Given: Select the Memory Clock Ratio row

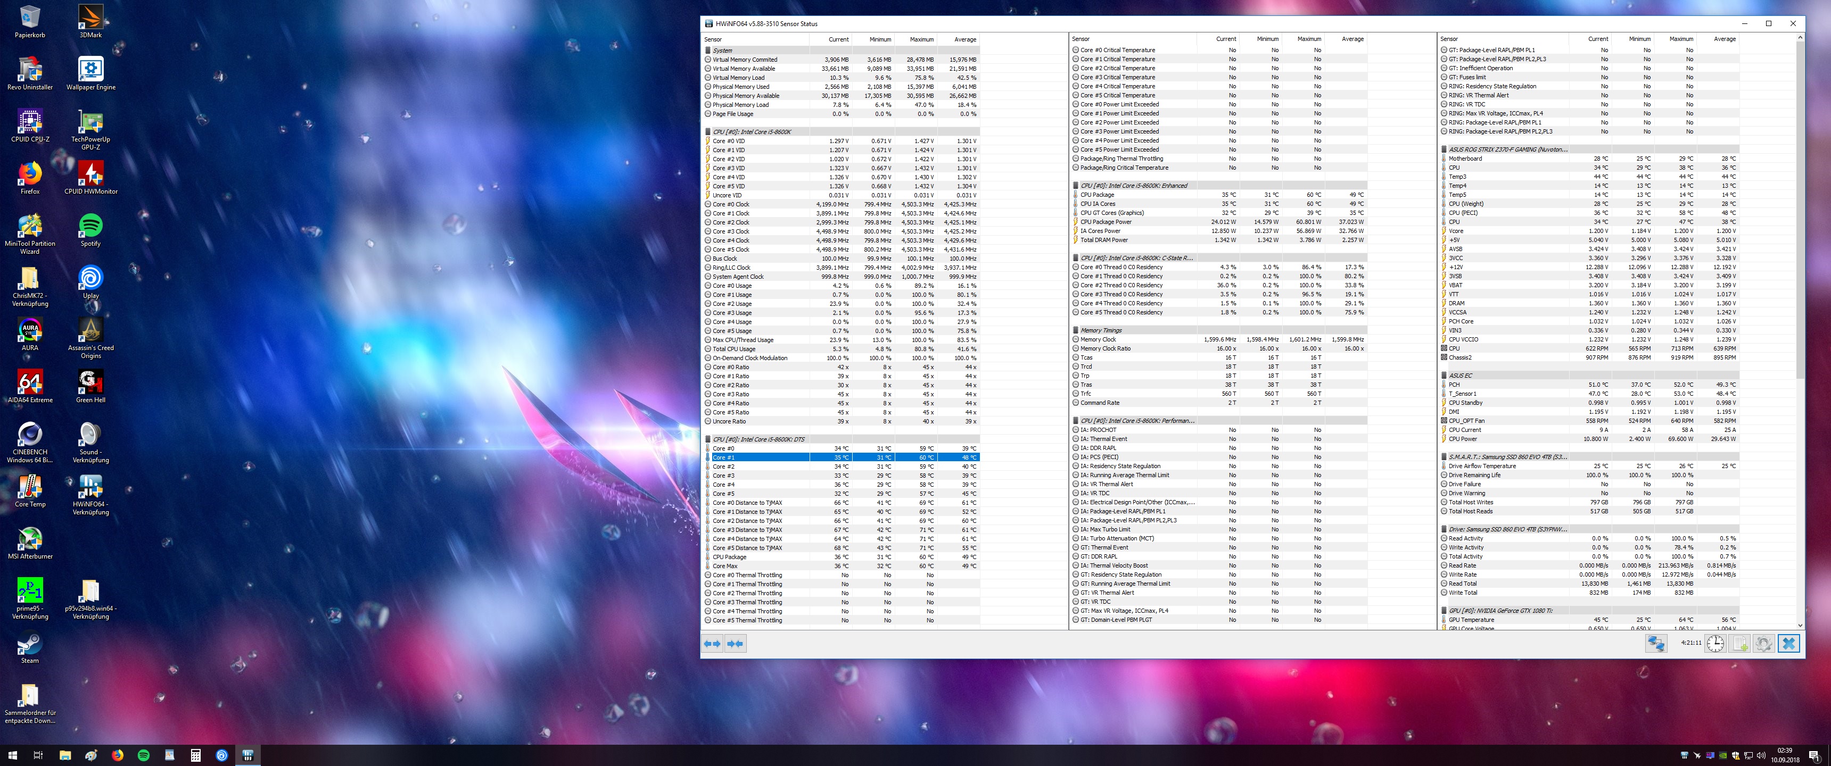Looking at the screenshot, I should click(x=1219, y=349).
